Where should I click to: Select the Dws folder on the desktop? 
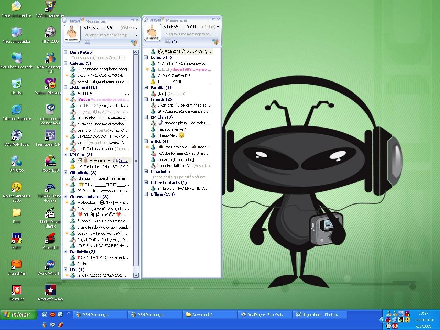point(16,216)
